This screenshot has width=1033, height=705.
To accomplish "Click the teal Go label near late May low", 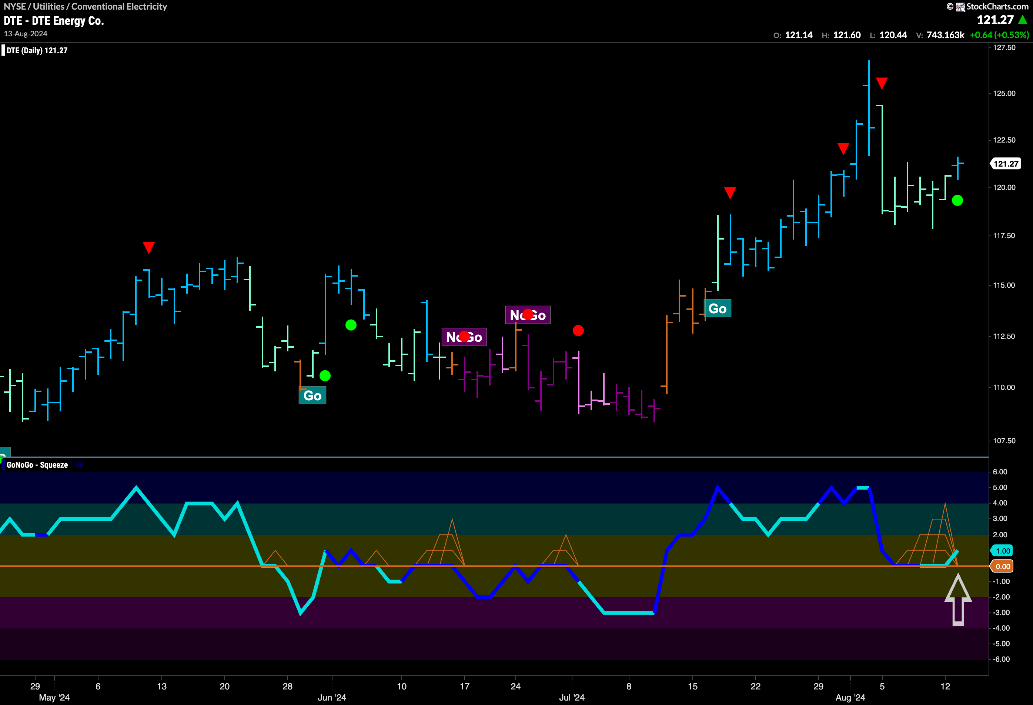I will click(x=312, y=395).
